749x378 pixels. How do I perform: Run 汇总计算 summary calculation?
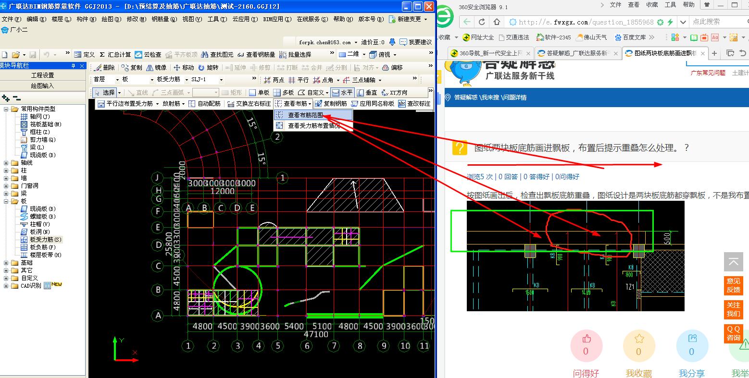coord(115,55)
